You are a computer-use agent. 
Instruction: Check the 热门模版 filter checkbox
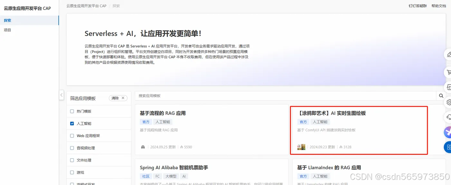72,111
